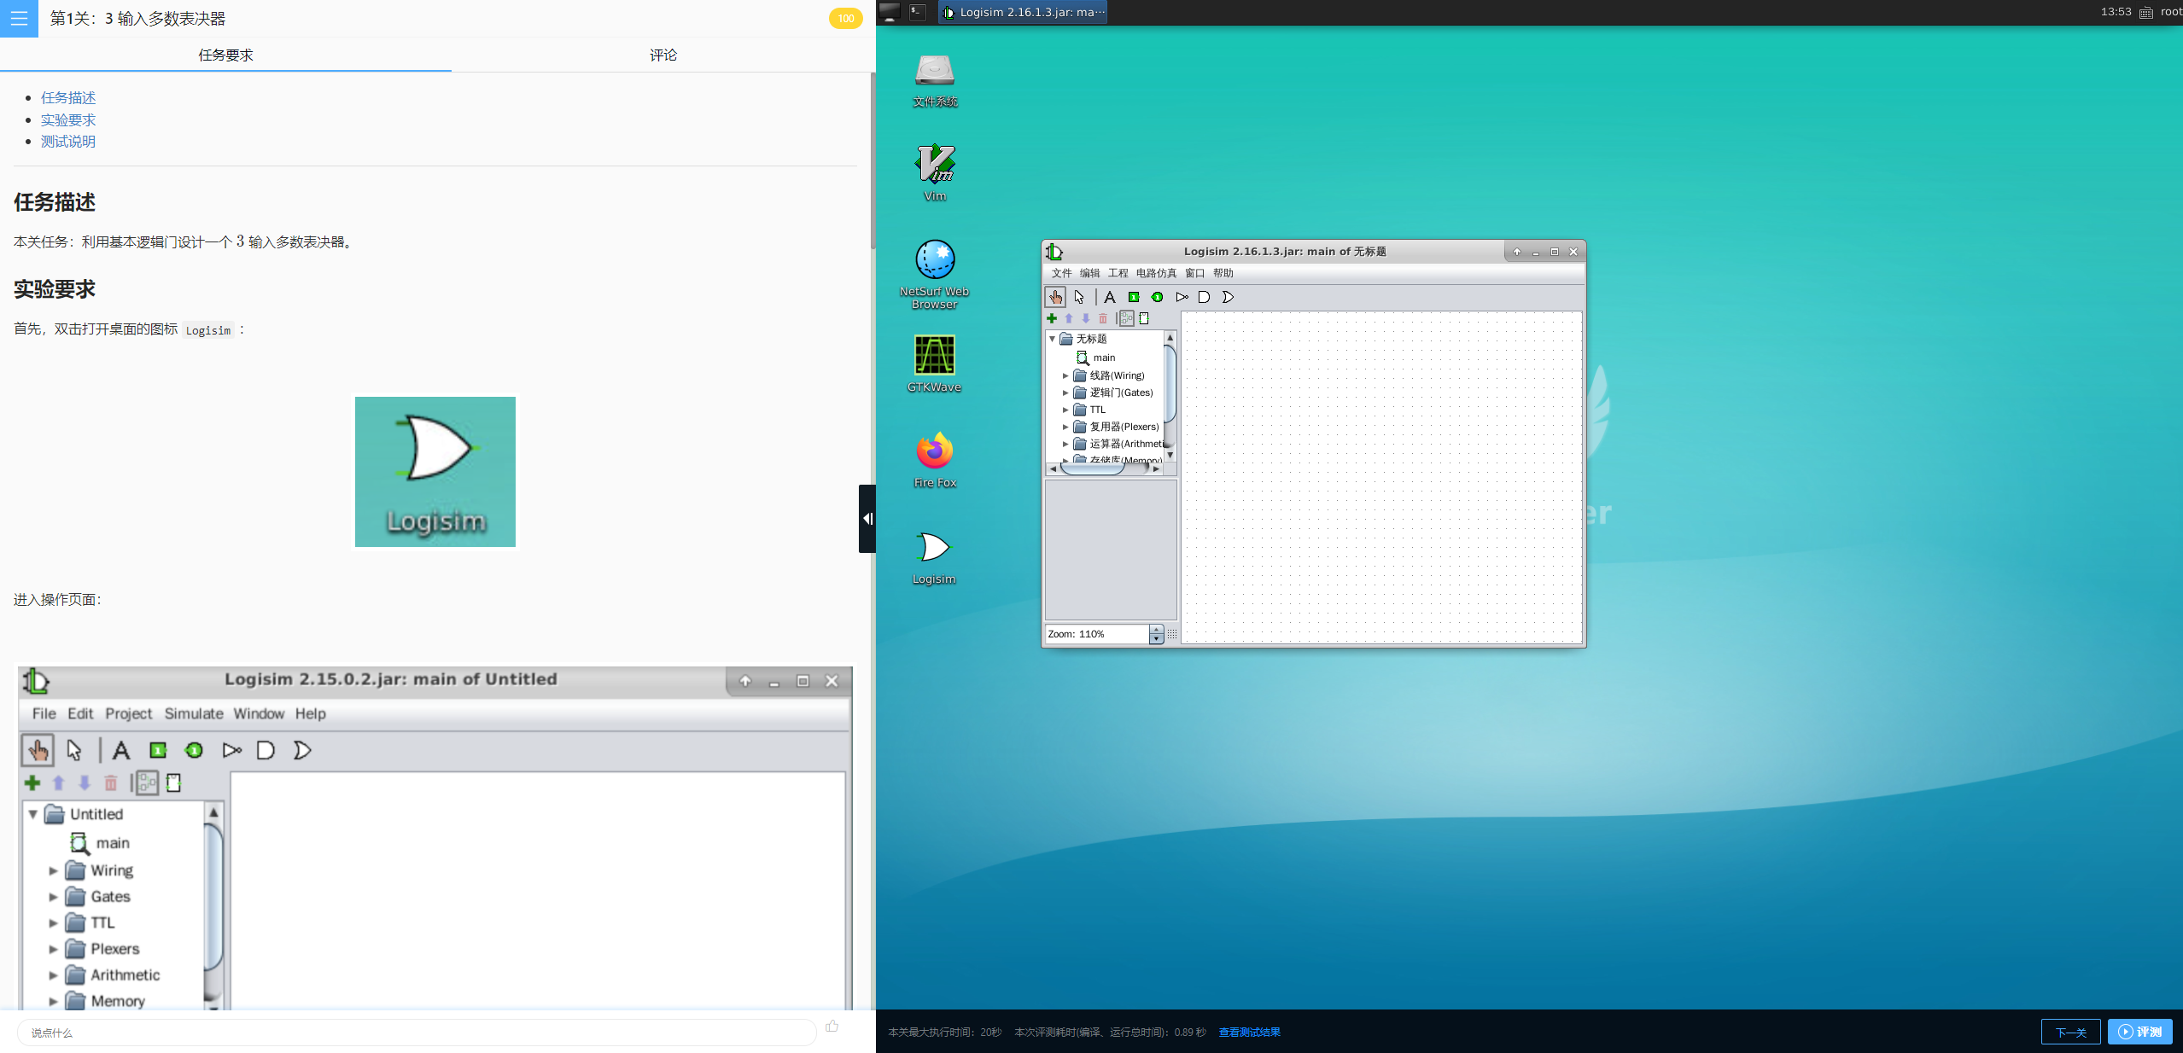Open the GTKWave desktop icon
This screenshot has width=2183, height=1053.
(x=935, y=364)
